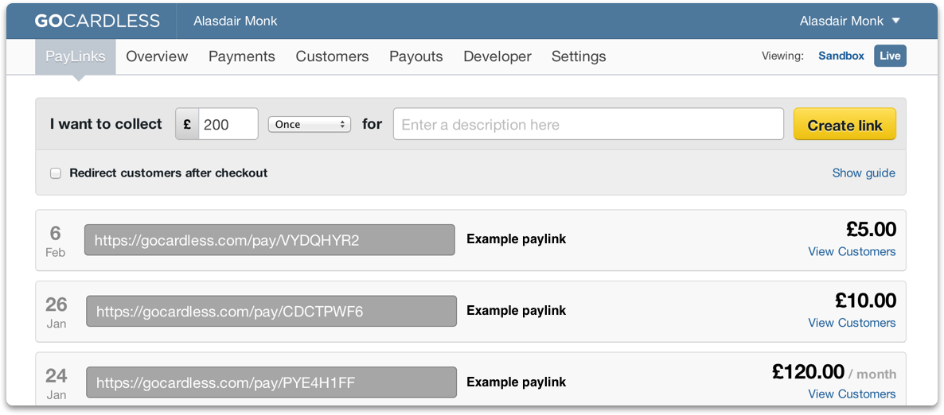Open the Once frequency dropdown
This screenshot has height=415, width=944.
(x=310, y=125)
